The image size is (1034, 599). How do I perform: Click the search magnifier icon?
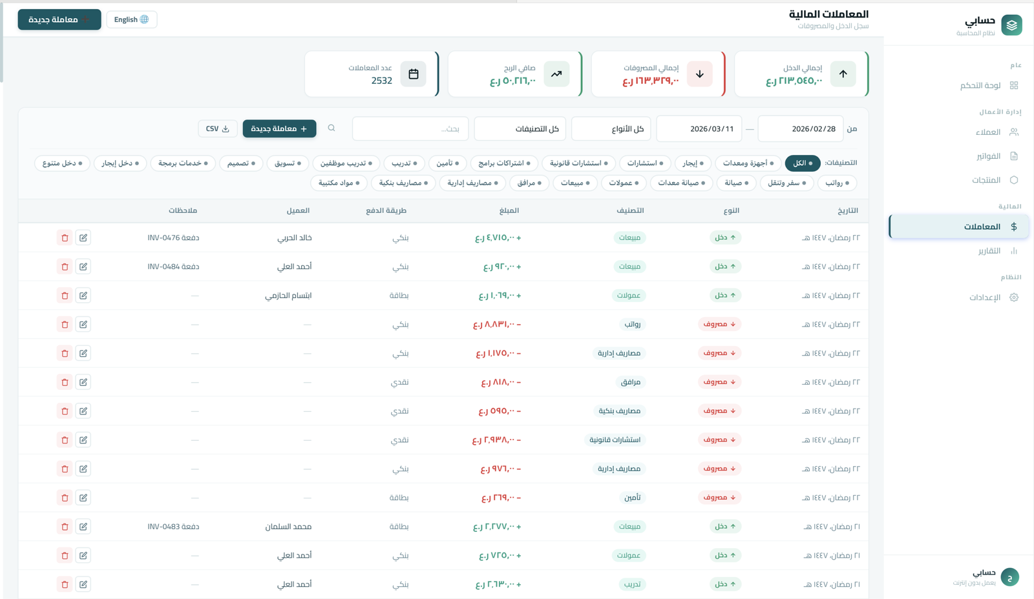(332, 128)
